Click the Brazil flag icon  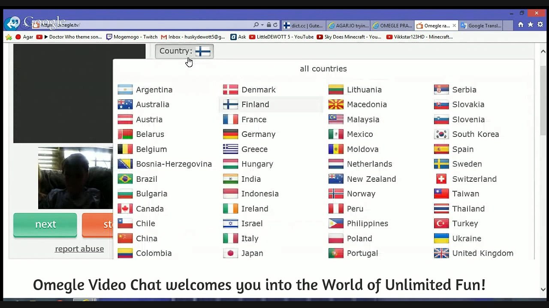click(125, 179)
